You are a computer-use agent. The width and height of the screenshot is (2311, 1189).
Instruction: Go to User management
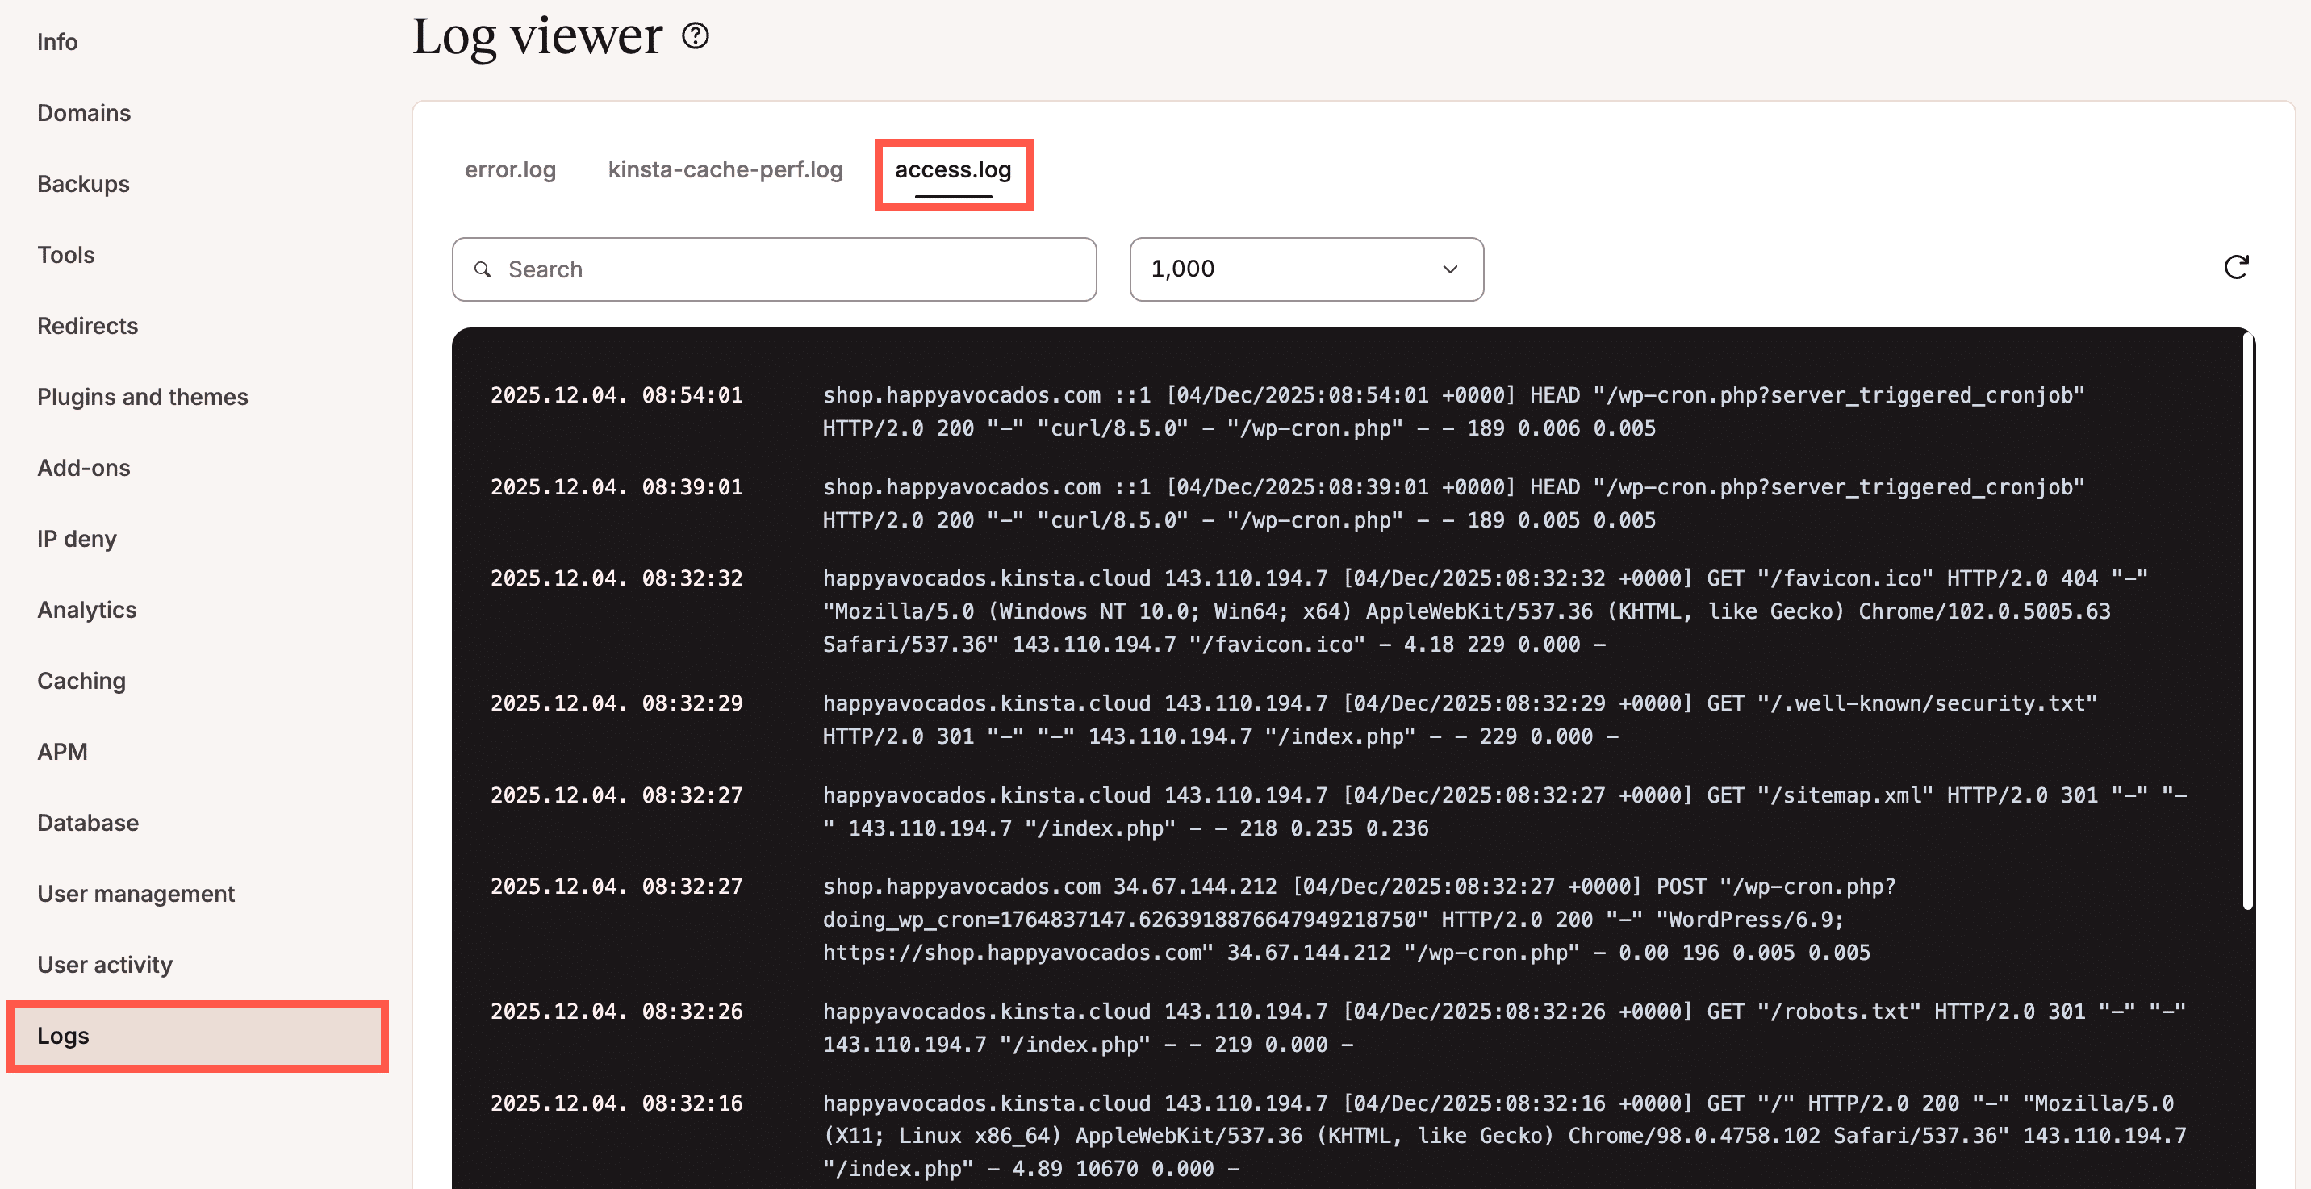(136, 893)
